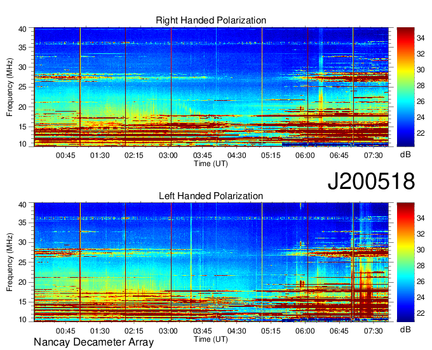This screenshot has height=350, width=432.
Task: Click the Right Handed panel's dB color bar
Action: pyautogui.click(x=405, y=87)
